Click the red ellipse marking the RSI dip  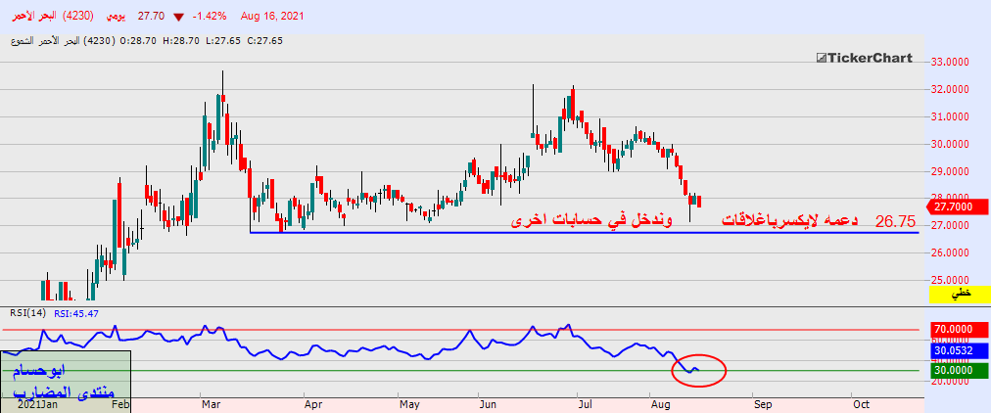(x=699, y=370)
